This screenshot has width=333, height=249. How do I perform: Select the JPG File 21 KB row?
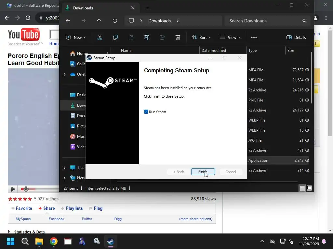coord(278,140)
